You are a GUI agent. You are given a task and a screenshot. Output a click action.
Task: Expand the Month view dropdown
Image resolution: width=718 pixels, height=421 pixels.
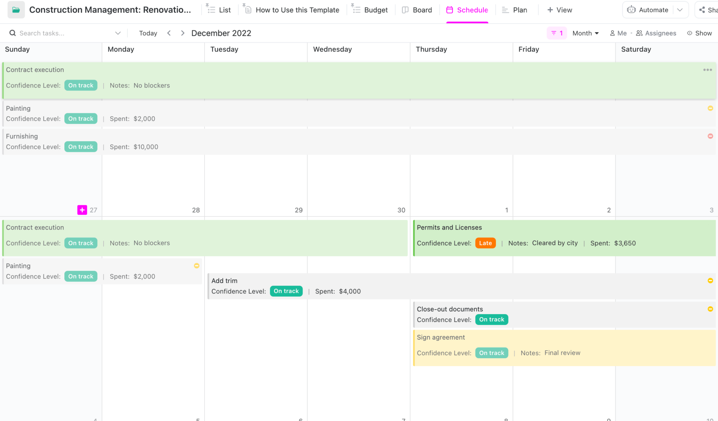click(585, 33)
